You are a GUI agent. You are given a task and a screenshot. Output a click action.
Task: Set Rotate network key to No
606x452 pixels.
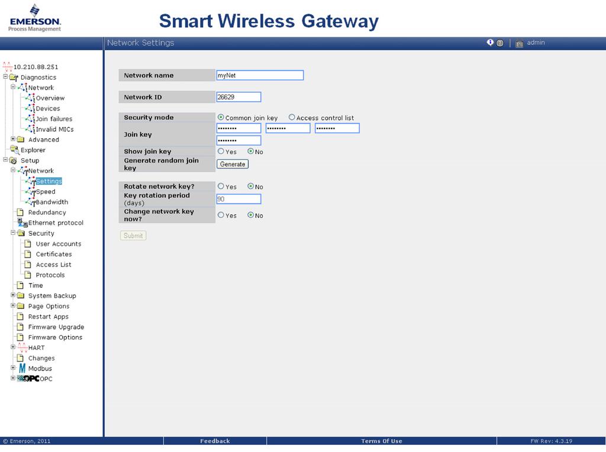click(250, 186)
